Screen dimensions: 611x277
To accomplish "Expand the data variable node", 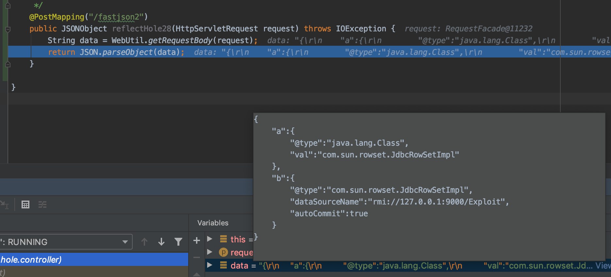I will point(210,265).
